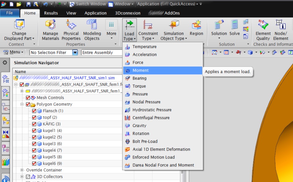Image resolution: width=293 pixels, height=182 pixels.
Task: Open Node/Element information
Action: pos(281,30)
